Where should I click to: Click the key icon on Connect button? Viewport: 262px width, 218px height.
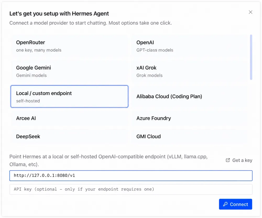point(225,204)
